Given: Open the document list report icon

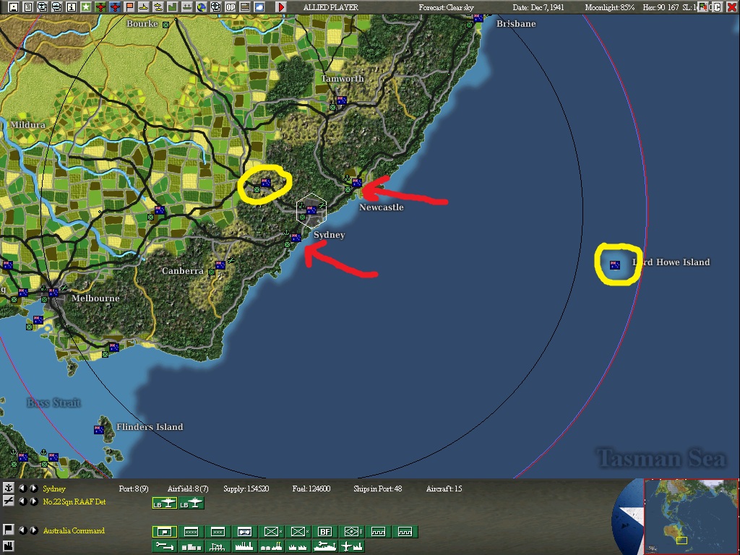Looking at the screenshot, I should tap(28, 7).
